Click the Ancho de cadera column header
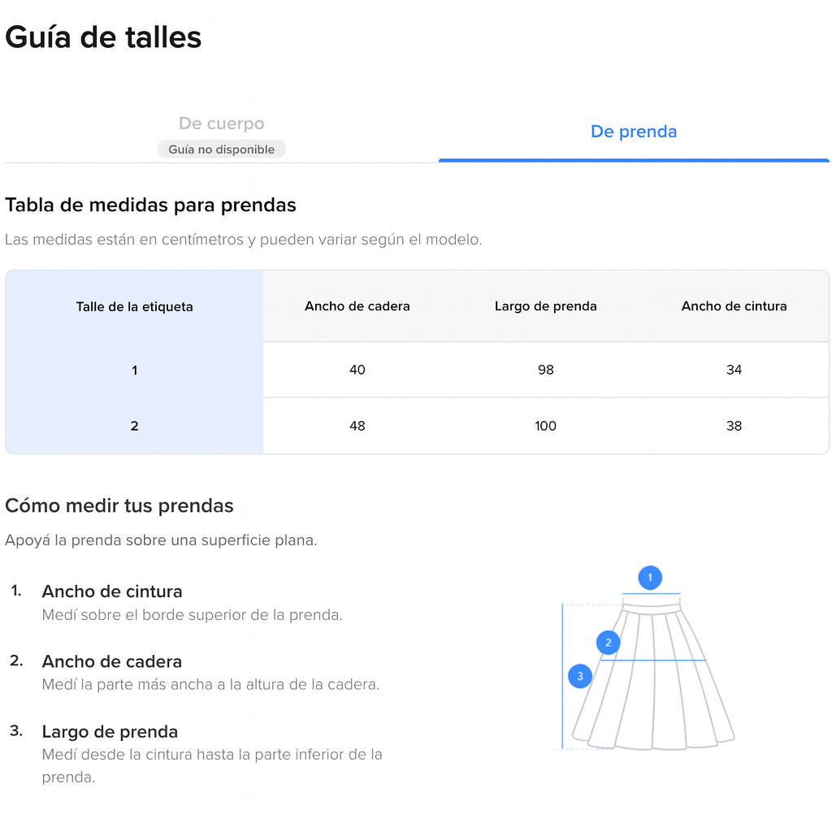This screenshot has width=832, height=832. (x=357, y=306)
